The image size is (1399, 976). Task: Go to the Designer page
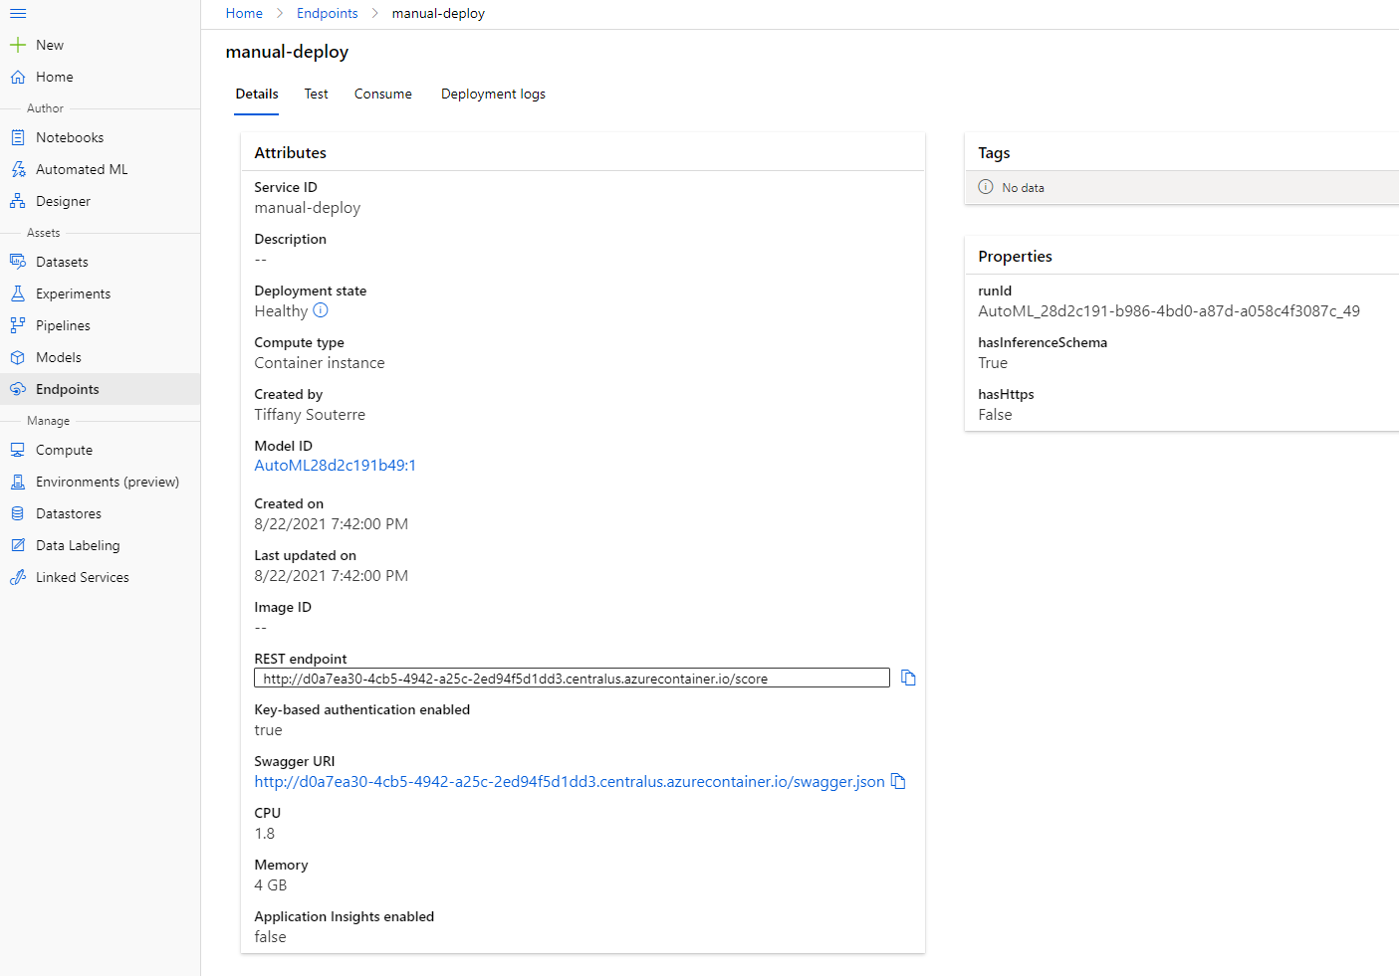pyautogui.click(x=63, y=201)
